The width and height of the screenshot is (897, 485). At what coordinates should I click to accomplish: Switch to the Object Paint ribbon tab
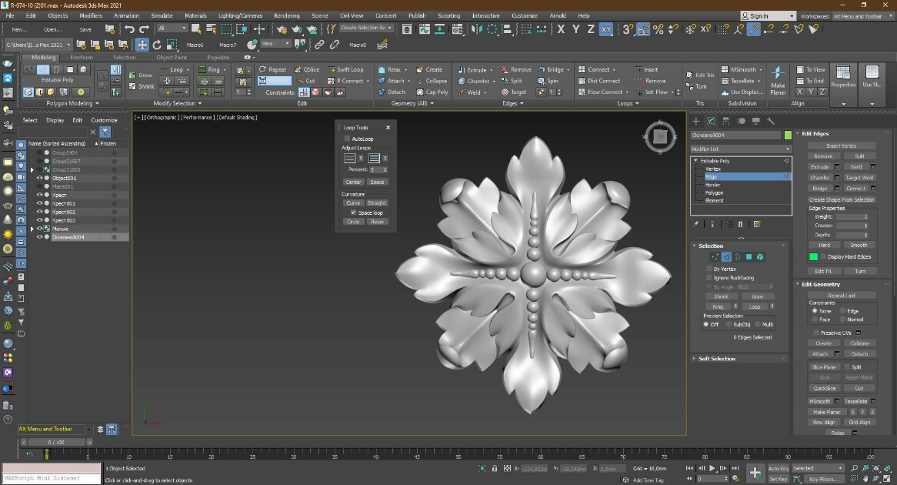[172, 57]
